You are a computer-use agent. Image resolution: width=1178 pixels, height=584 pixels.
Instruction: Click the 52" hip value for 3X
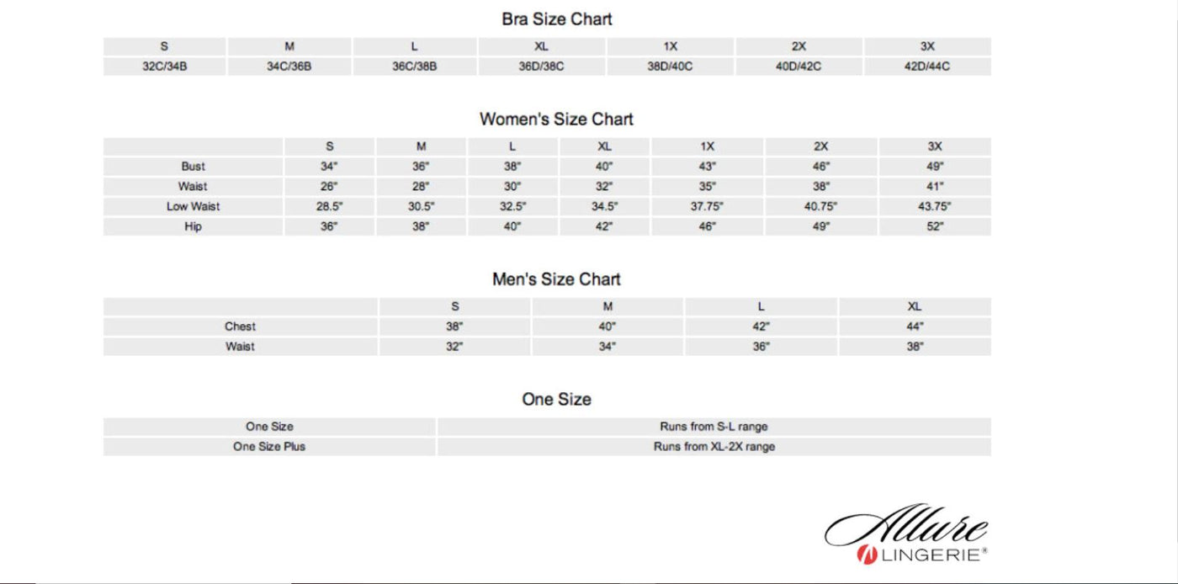pyautogui.click(x=935, y=226)
